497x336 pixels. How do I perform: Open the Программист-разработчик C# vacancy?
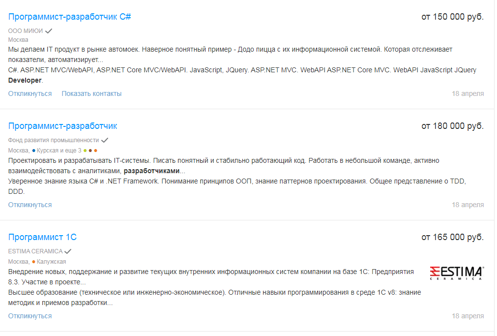coord(69,17)
